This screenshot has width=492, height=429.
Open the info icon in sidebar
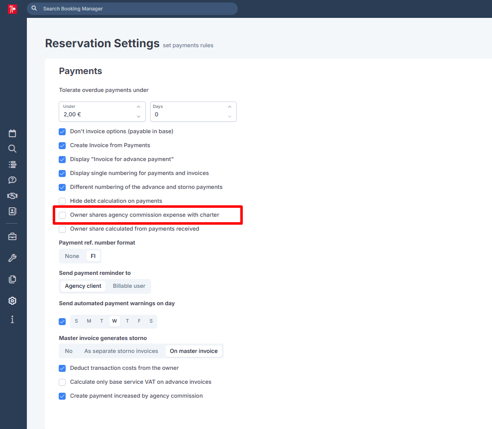click(x=12, y=320)
